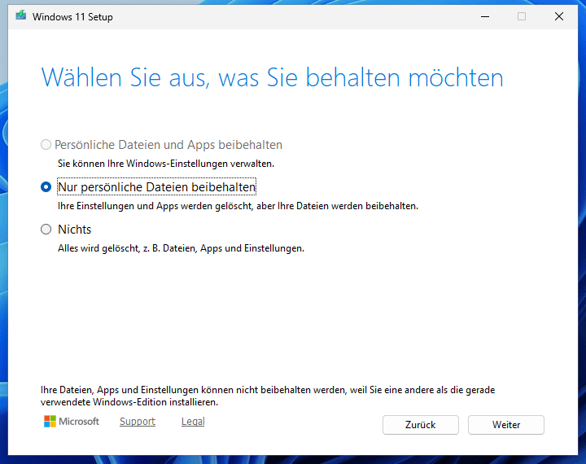The image size is (586, 464).
Task: Go back with the Zurück button
Action: (x=421, y=425)
